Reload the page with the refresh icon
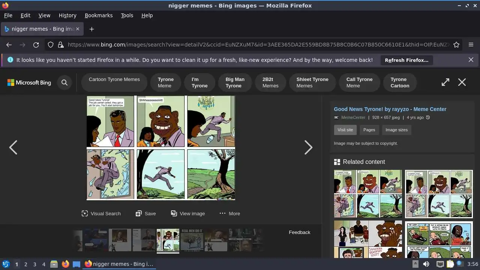The width and height of the screenshot is (480, 270). pos(36,45)
